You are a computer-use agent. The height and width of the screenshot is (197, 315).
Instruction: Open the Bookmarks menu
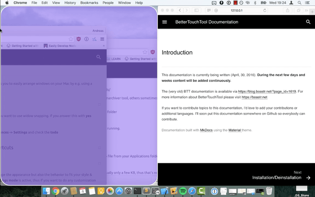coord(89,3)
